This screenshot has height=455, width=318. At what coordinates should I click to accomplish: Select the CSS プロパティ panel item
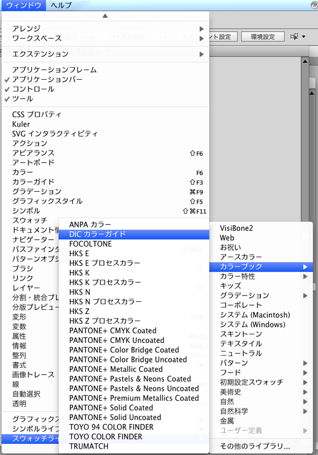point(37,114)
